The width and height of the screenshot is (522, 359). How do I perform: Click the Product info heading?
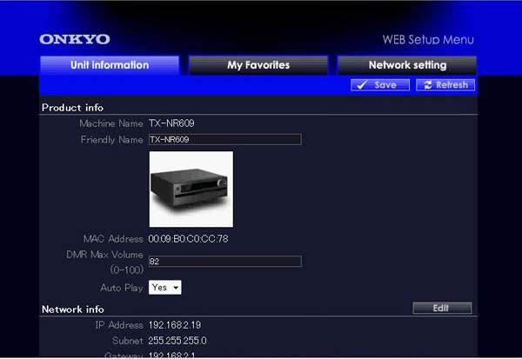point(72,108)
